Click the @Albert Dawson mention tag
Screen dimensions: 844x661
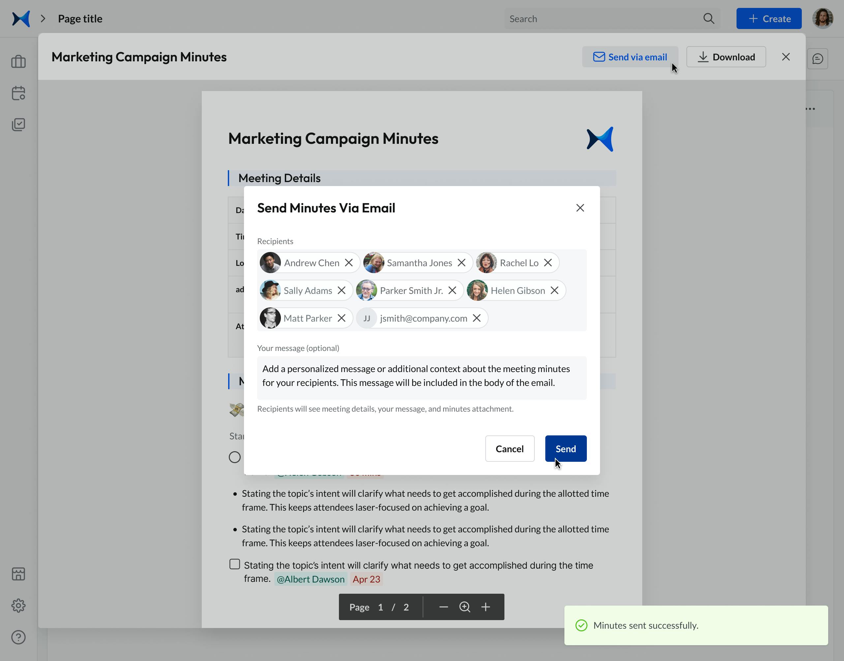[311, 579]
